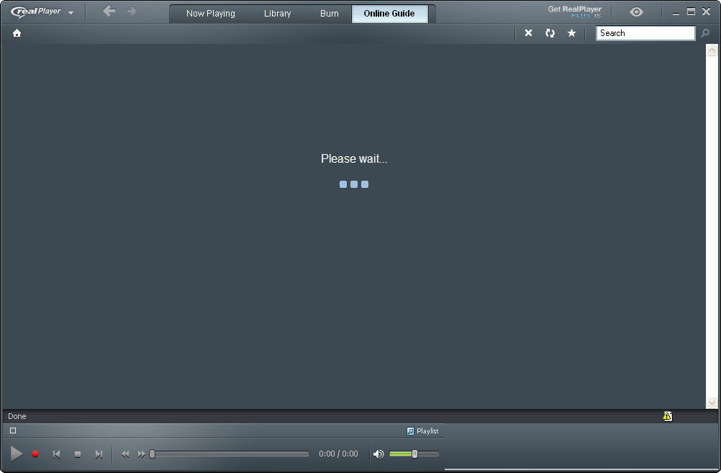721x473 pixels.
Task: Start playback with Play button
Action: 16,454
